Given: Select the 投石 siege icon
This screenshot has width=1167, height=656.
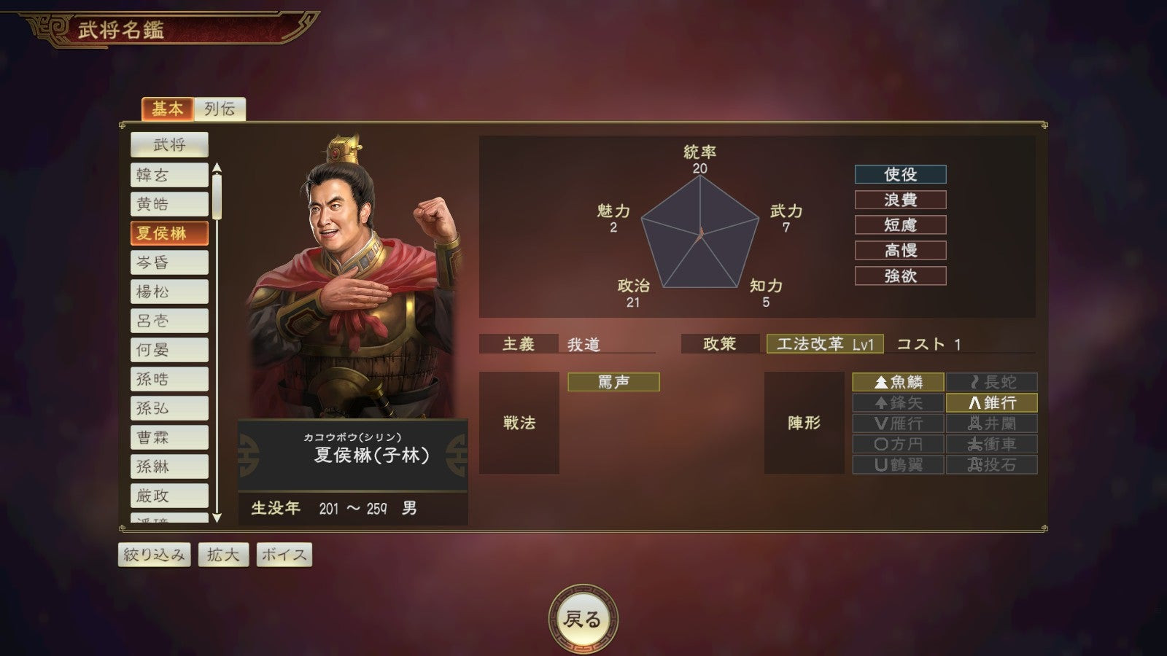Looking at the screenshot, I should [992, 464].
